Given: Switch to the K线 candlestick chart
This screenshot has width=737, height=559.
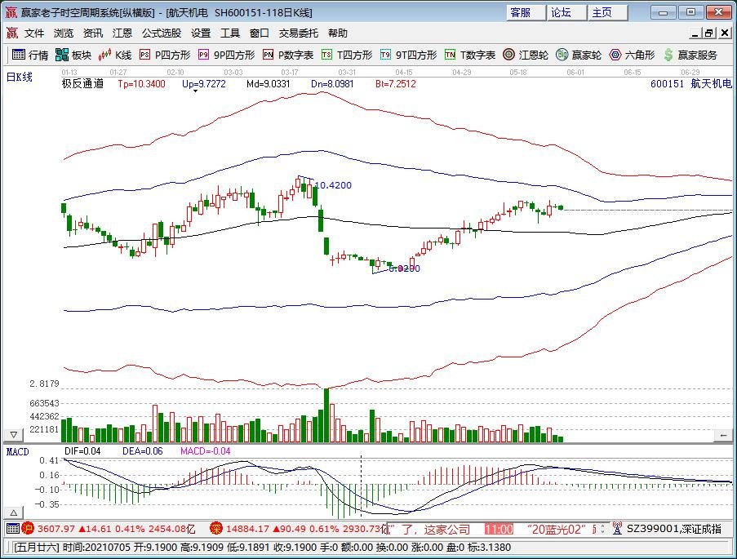Looking at the screenshot, I should tap(115, 55).
